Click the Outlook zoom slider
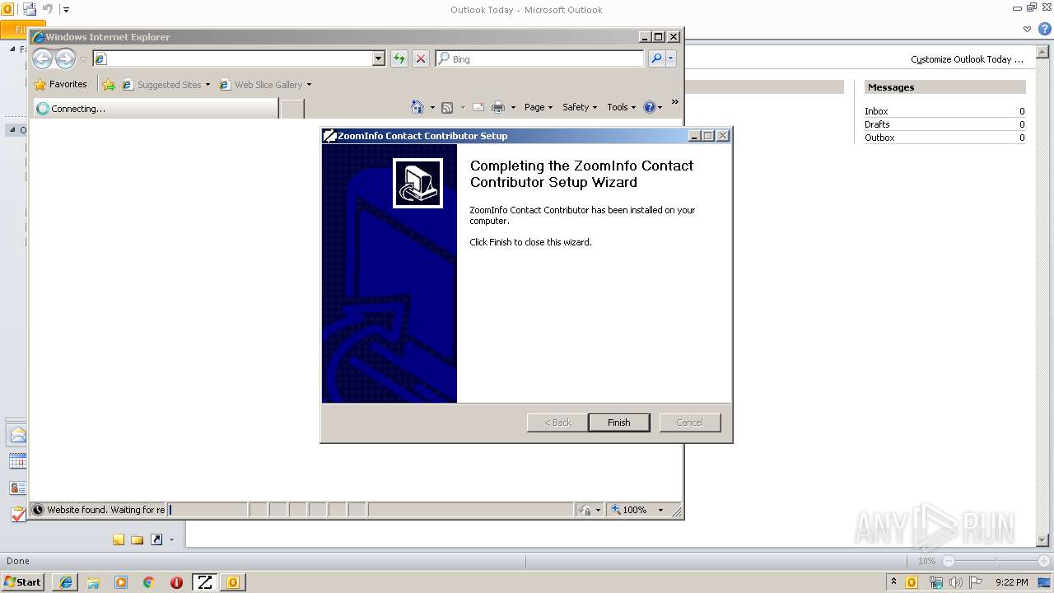The width and height of the screenshot is (1054, 593). pyautogui.click(x=995, y=561)
